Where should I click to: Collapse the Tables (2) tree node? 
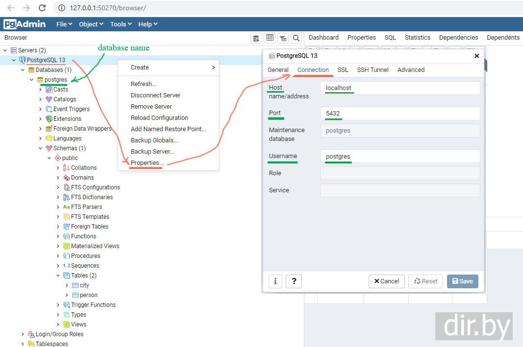(58, 276)
